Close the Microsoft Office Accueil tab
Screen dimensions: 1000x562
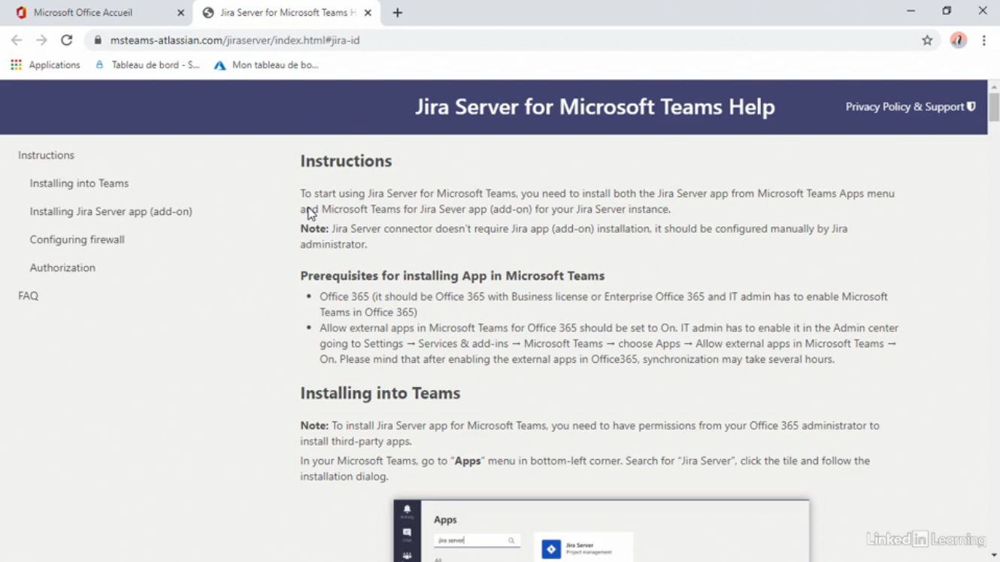180,13
